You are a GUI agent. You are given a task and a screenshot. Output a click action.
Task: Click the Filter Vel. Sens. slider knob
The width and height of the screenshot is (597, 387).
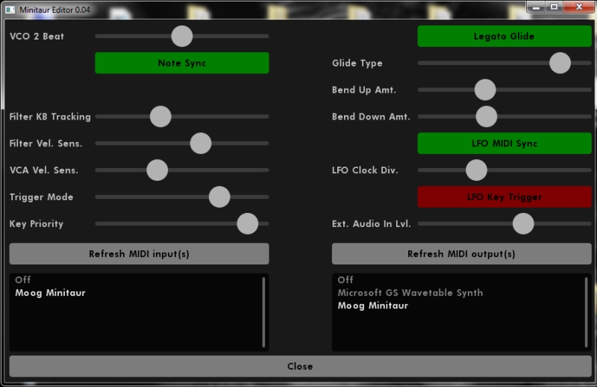[x=201, y=143]
